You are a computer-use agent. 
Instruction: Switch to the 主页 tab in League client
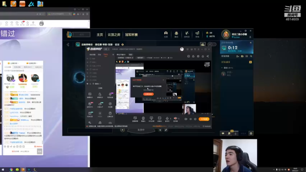[100, 35]
